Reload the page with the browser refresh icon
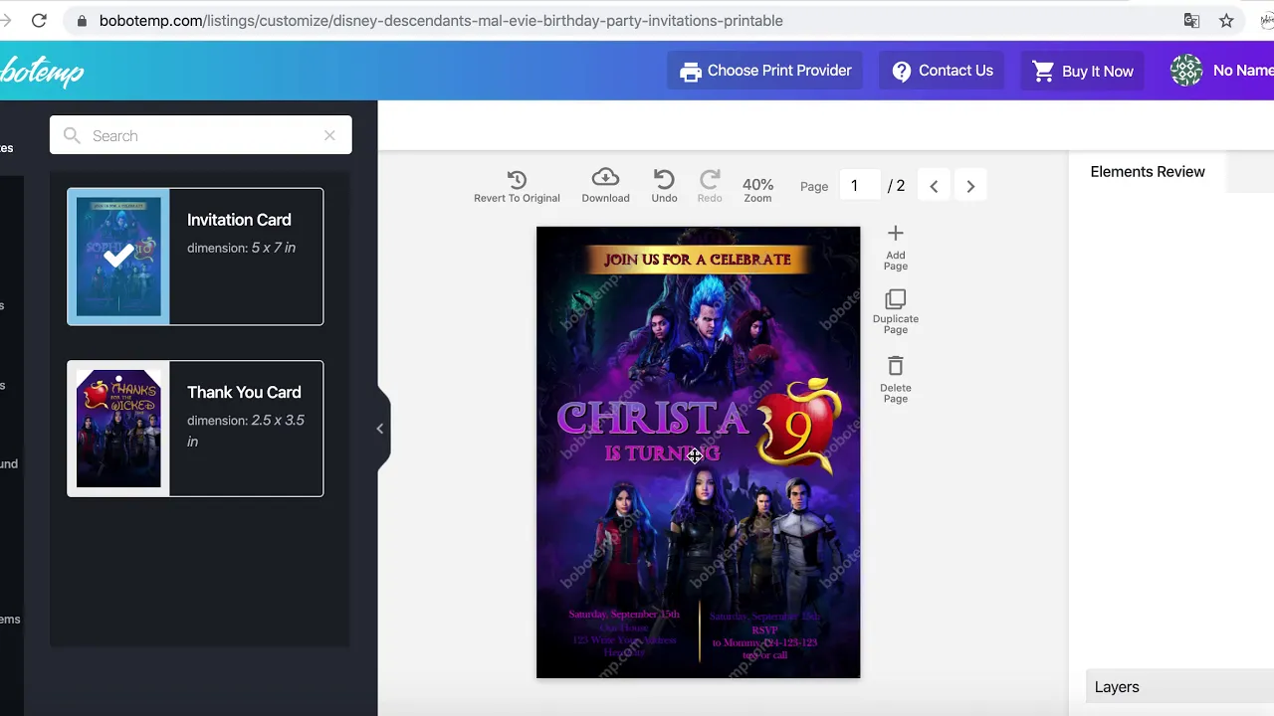This screenshot has height=716, width=1274. (39, 20)
